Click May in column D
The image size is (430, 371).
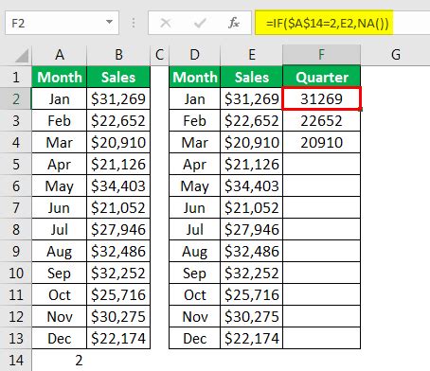click(195, 185)
